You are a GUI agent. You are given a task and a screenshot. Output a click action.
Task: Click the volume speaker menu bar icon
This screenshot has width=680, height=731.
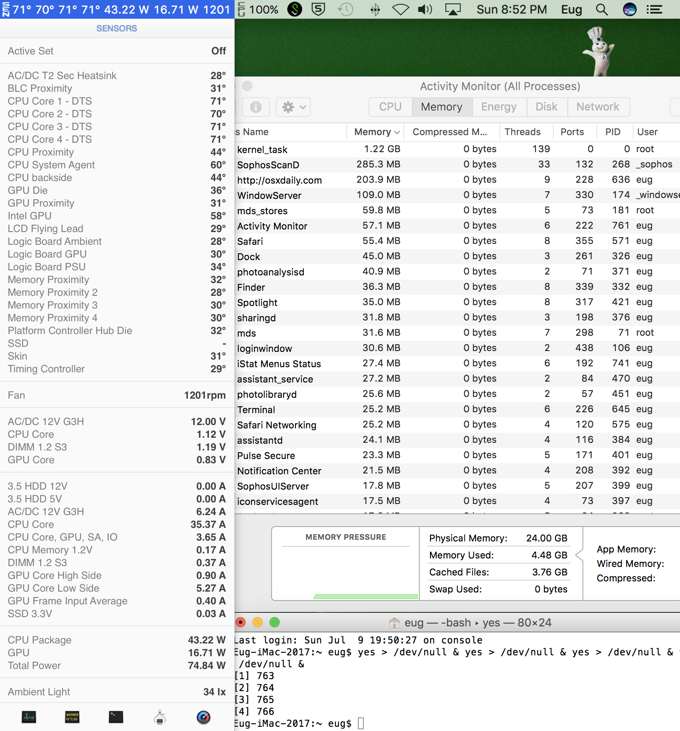point(425,9)
